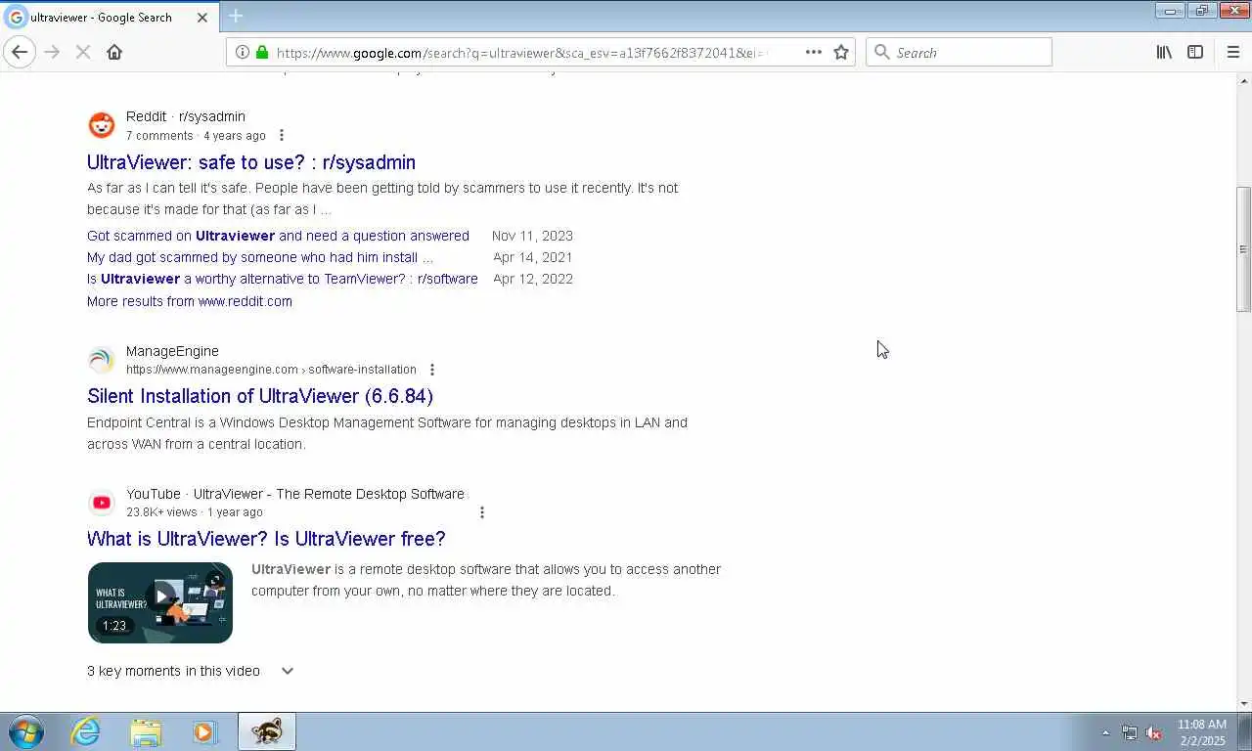Click the raccoon browser taskbar button

[x=266, y=731]
